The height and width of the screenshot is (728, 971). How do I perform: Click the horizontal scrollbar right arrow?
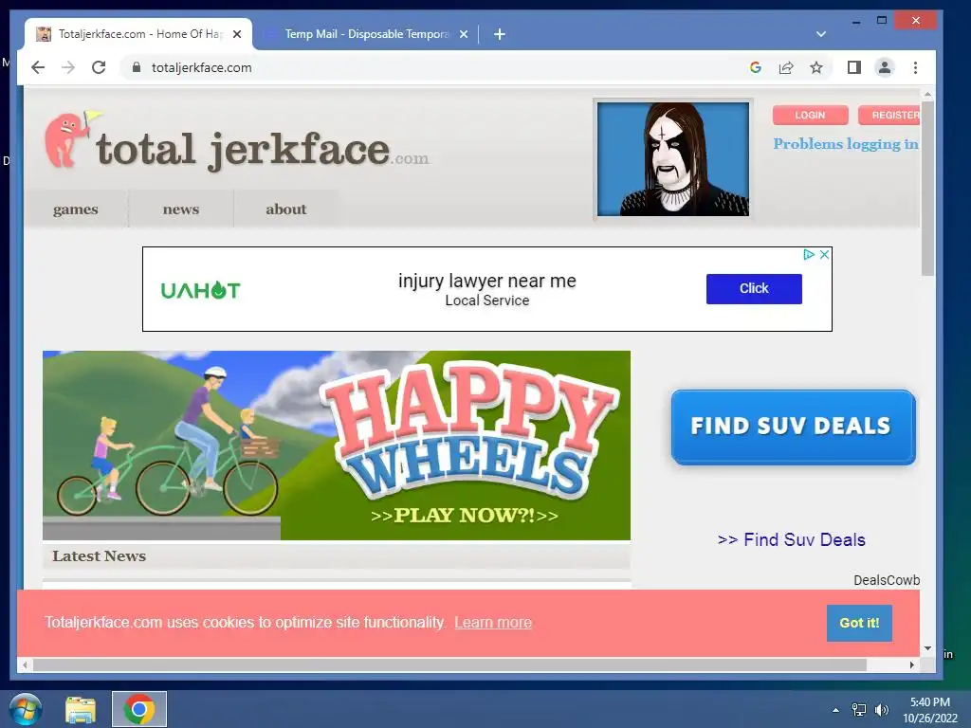911,664
